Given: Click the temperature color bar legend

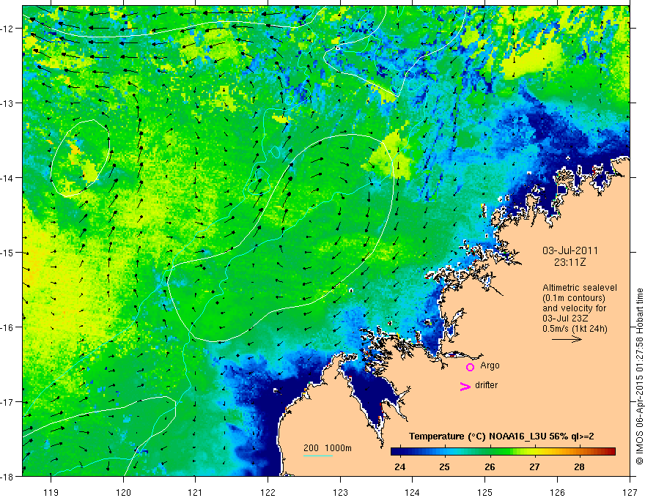Looking at the screenshot, I should pyautogui.click(x=503, y=451).
